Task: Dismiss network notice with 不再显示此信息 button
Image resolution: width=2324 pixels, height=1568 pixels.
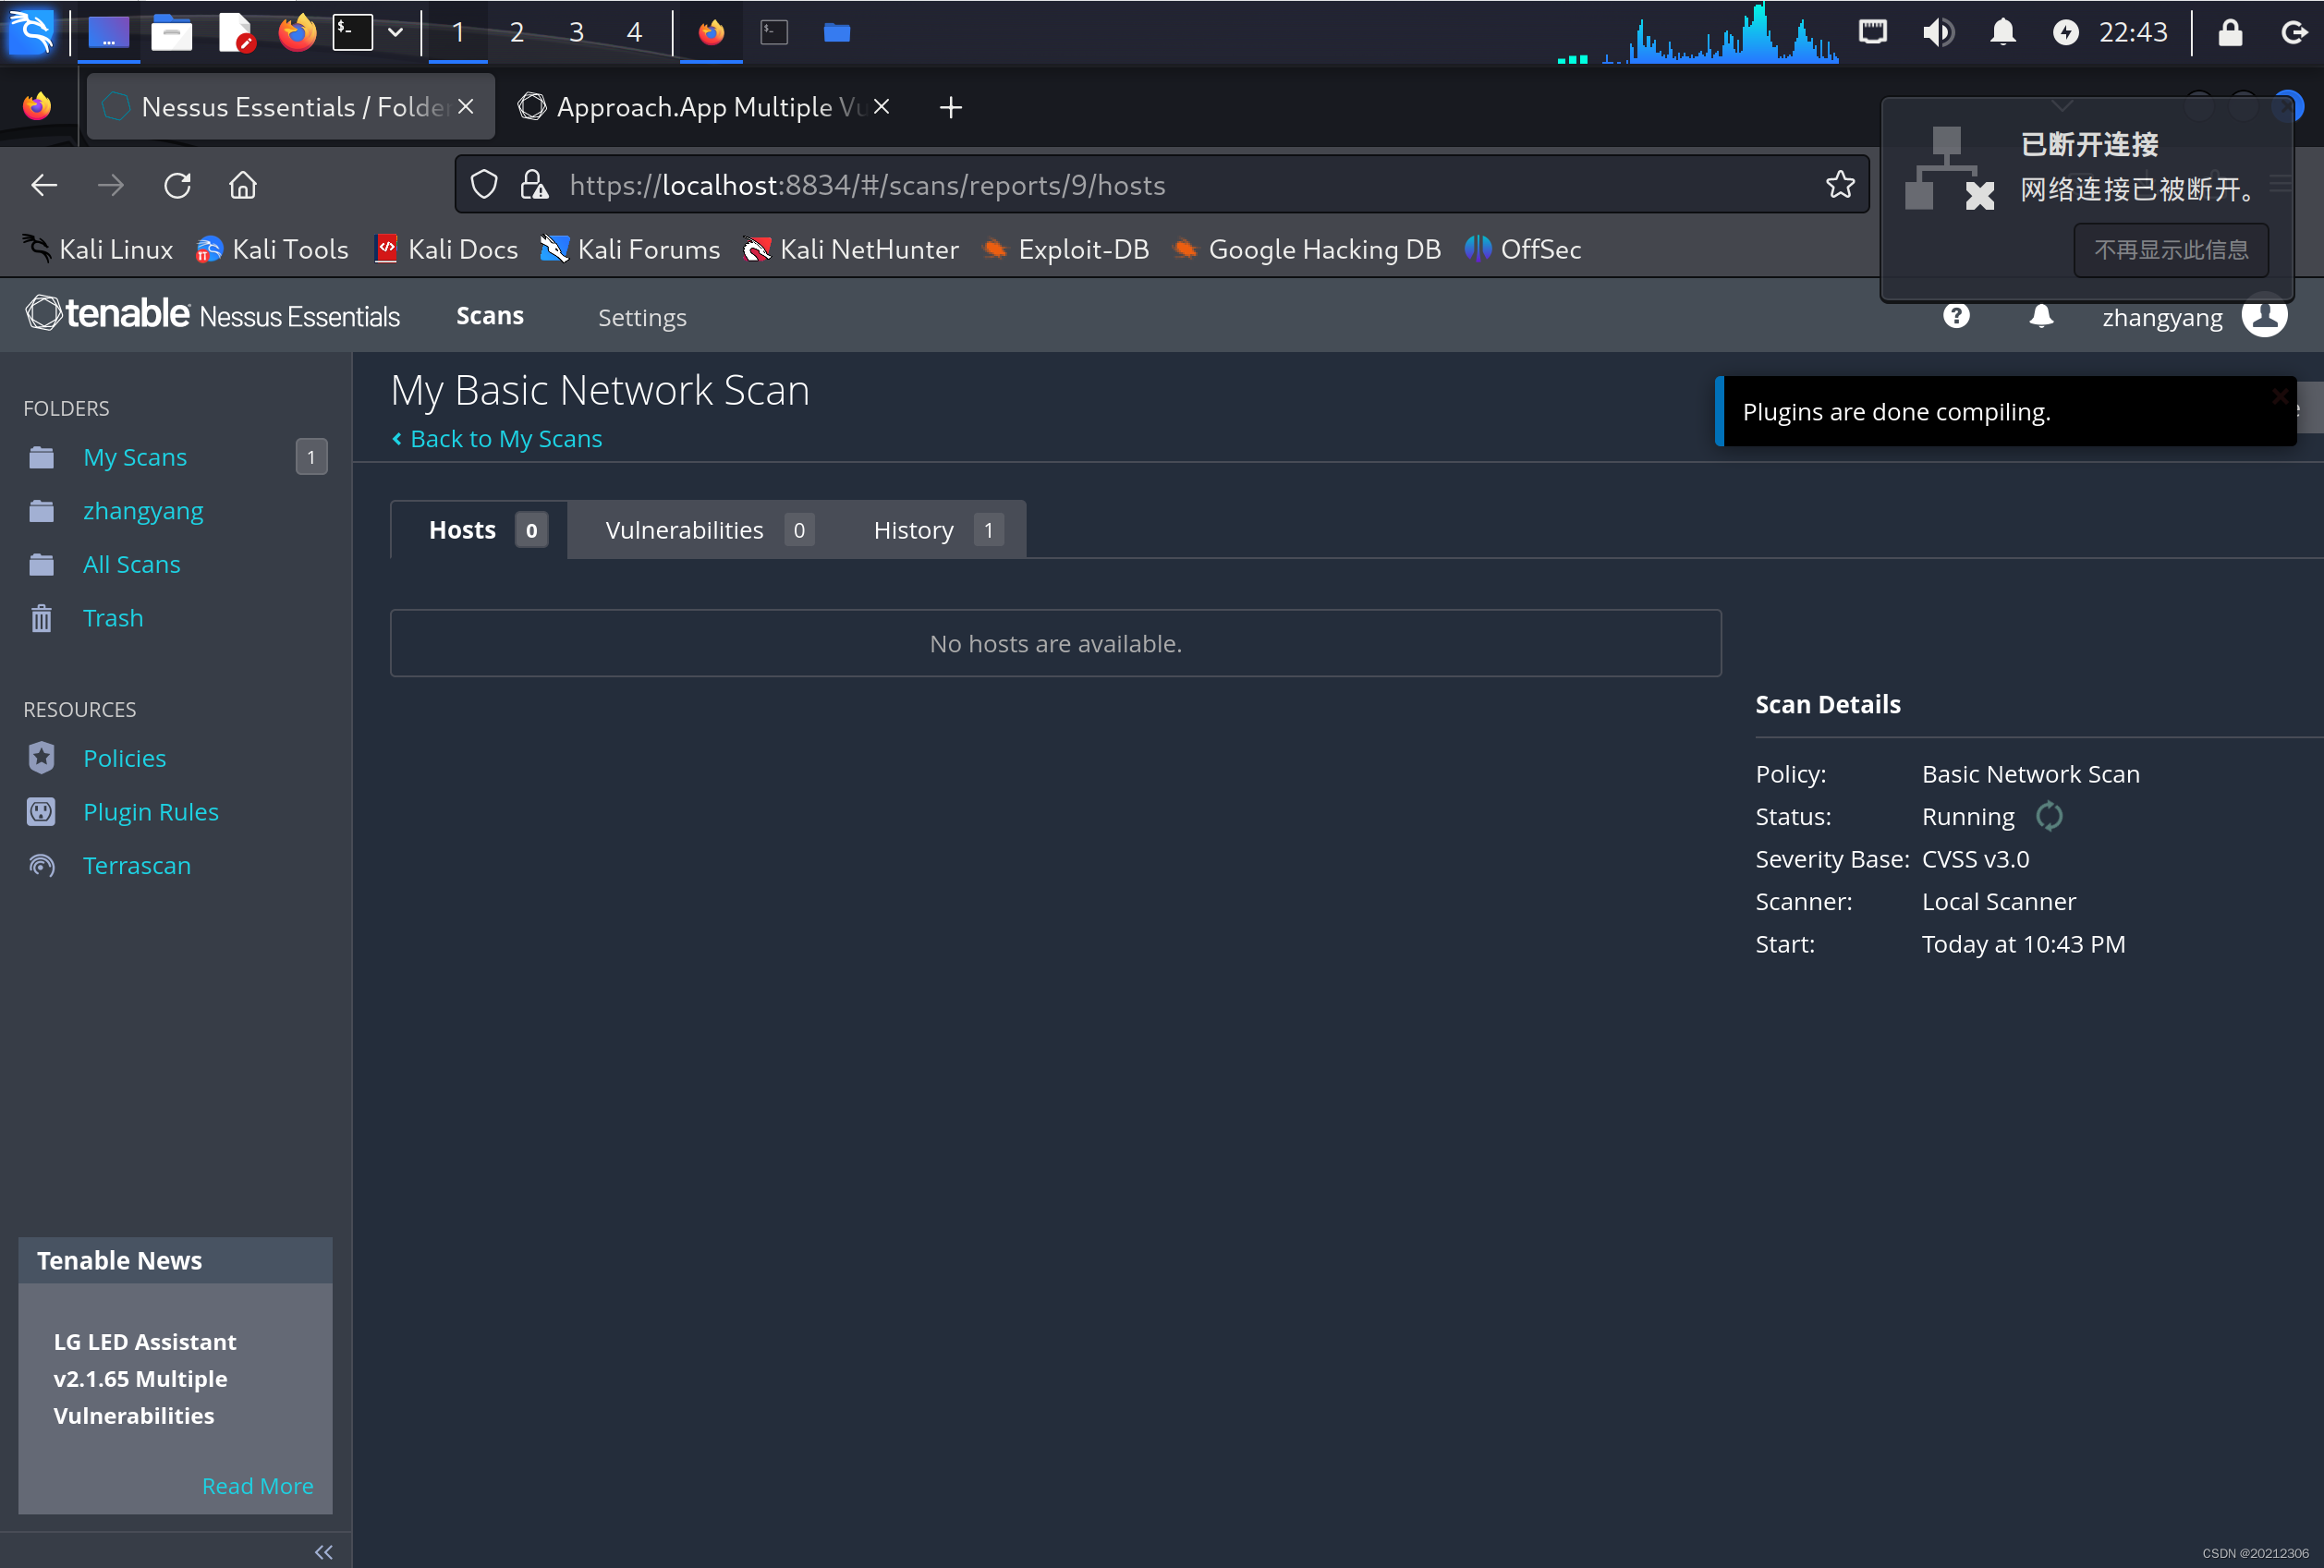Action: (x=2170, y=250)
